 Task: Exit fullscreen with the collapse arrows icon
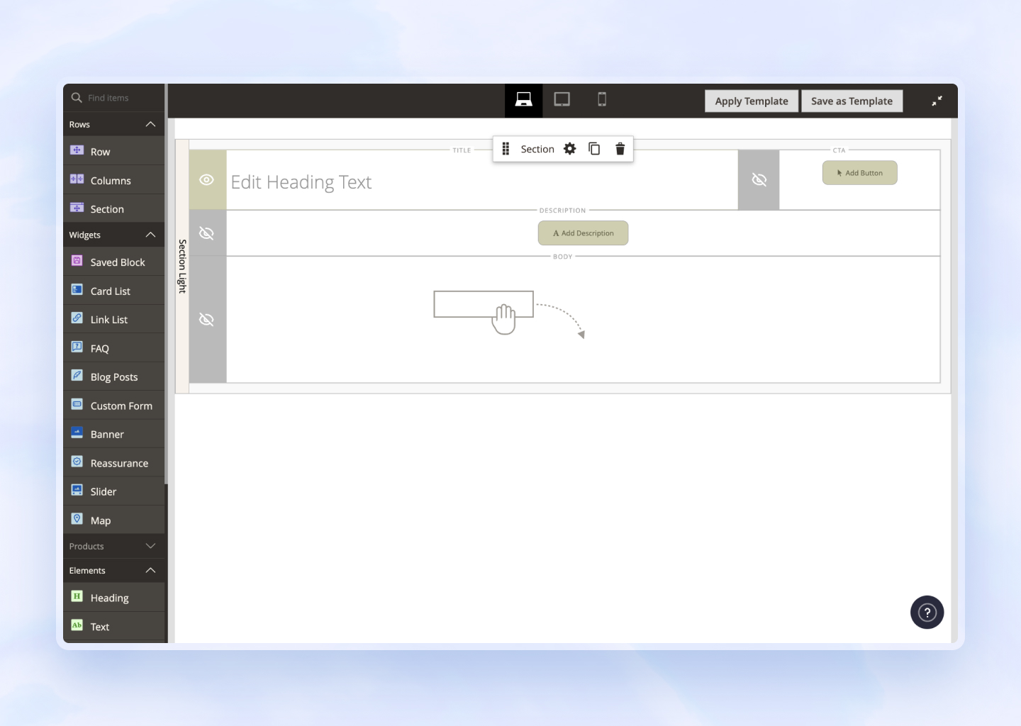coord(937,101)
